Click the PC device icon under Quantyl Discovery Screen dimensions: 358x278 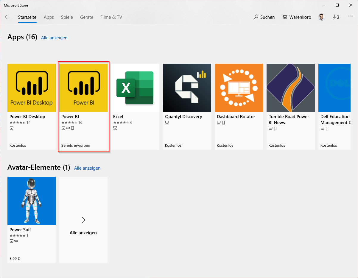167,123
